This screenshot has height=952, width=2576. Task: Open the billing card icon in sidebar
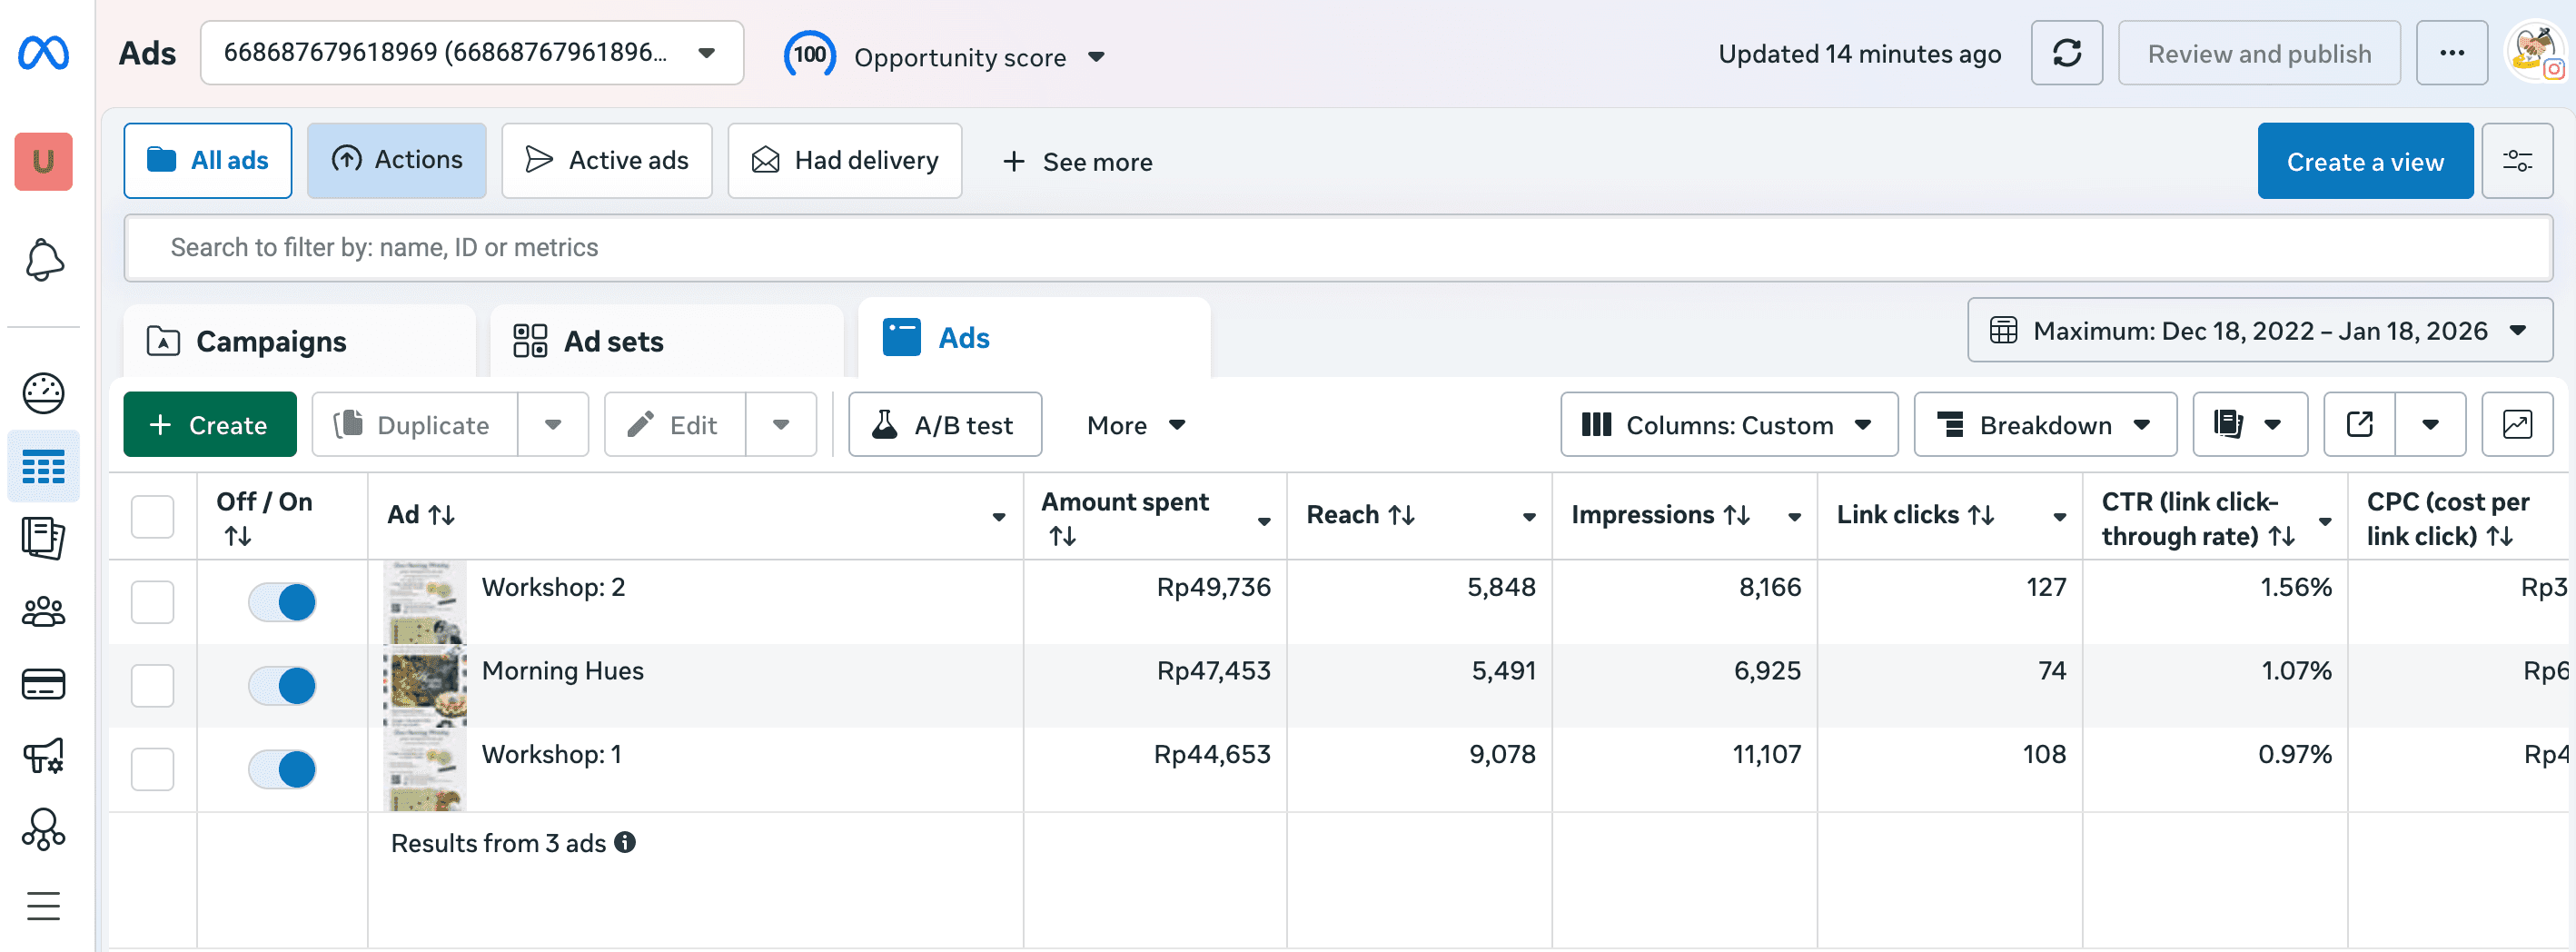(x=43, y=684)
